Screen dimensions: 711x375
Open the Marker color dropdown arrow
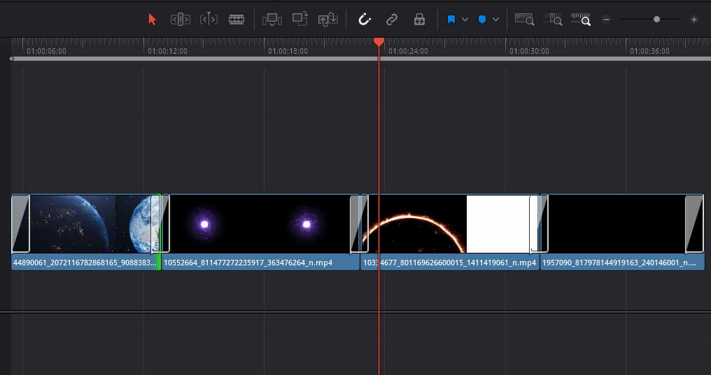click(495, 20)
